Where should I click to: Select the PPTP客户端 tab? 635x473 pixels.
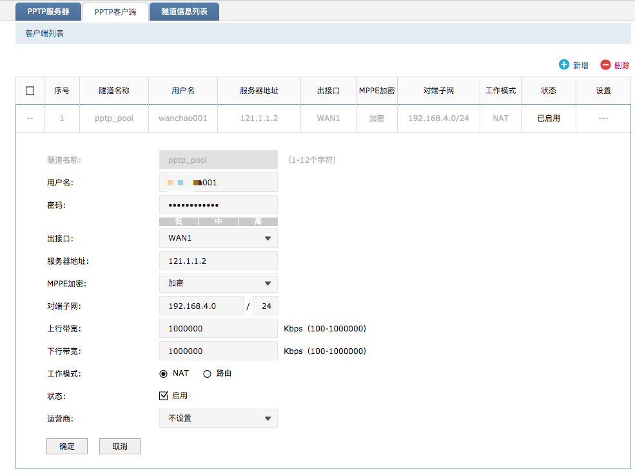115,12
